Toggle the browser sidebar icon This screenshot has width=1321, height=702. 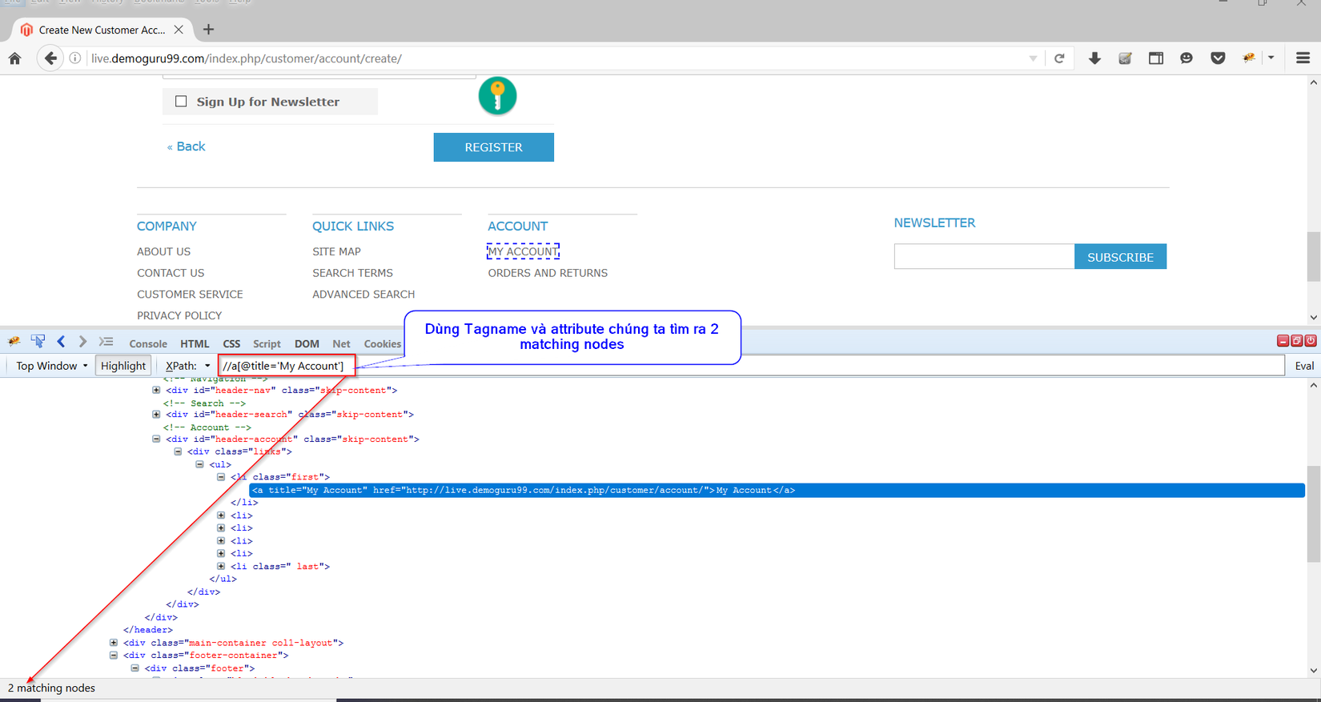click(x=1156, y=58)
